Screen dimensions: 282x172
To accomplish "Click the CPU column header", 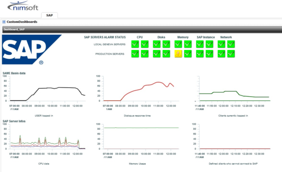I will click(x=140, y=37).
